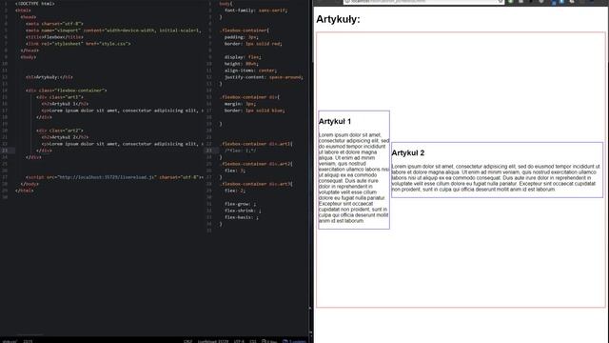The image size is (609, 343).
Task: Click the UTF-8 encoding indicator in status bar
Action: tap(239, 341)
